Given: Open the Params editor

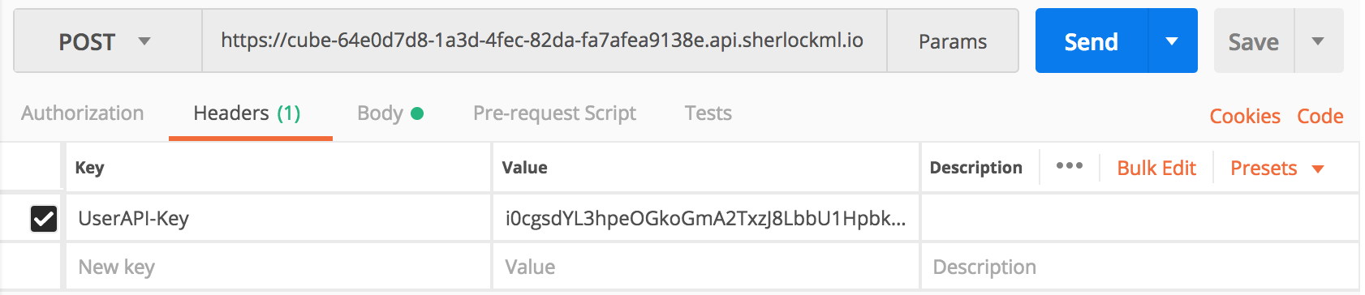Looking at the screenshot, I should (953, 41).
